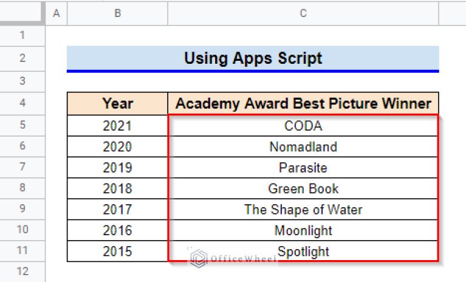Viewport: 466px width, 282px height.
Task: Select row 12 header
Action: pos(22,271)
